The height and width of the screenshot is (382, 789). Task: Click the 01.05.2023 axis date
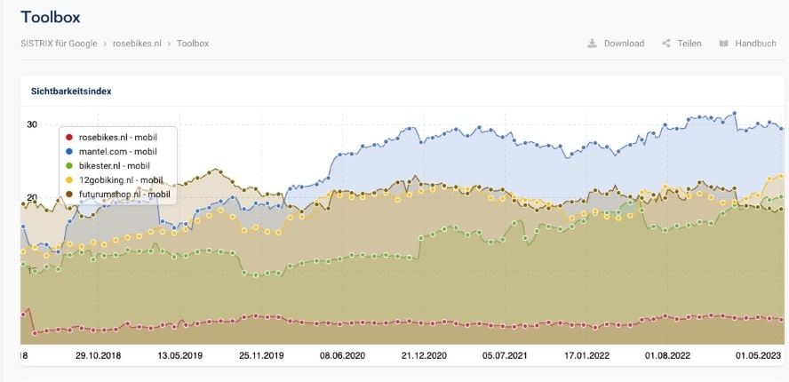coord(759,356)
